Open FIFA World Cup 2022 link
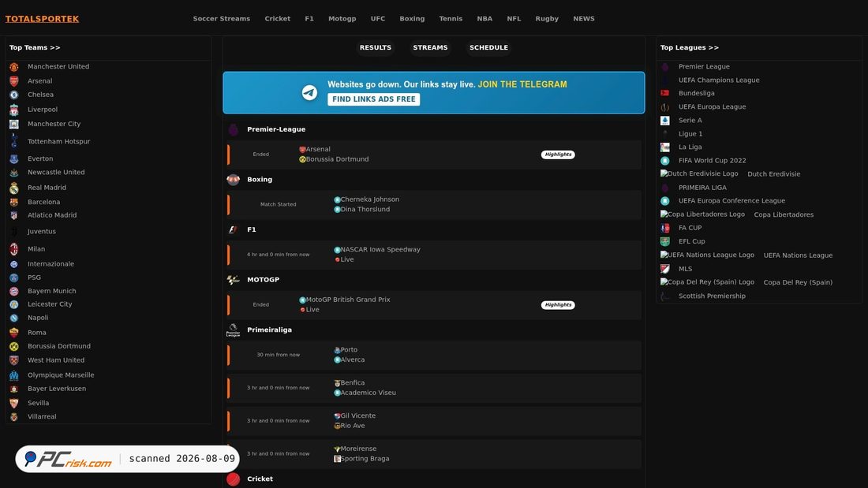This screenshot has width=868, height=488. click(713, 161)
